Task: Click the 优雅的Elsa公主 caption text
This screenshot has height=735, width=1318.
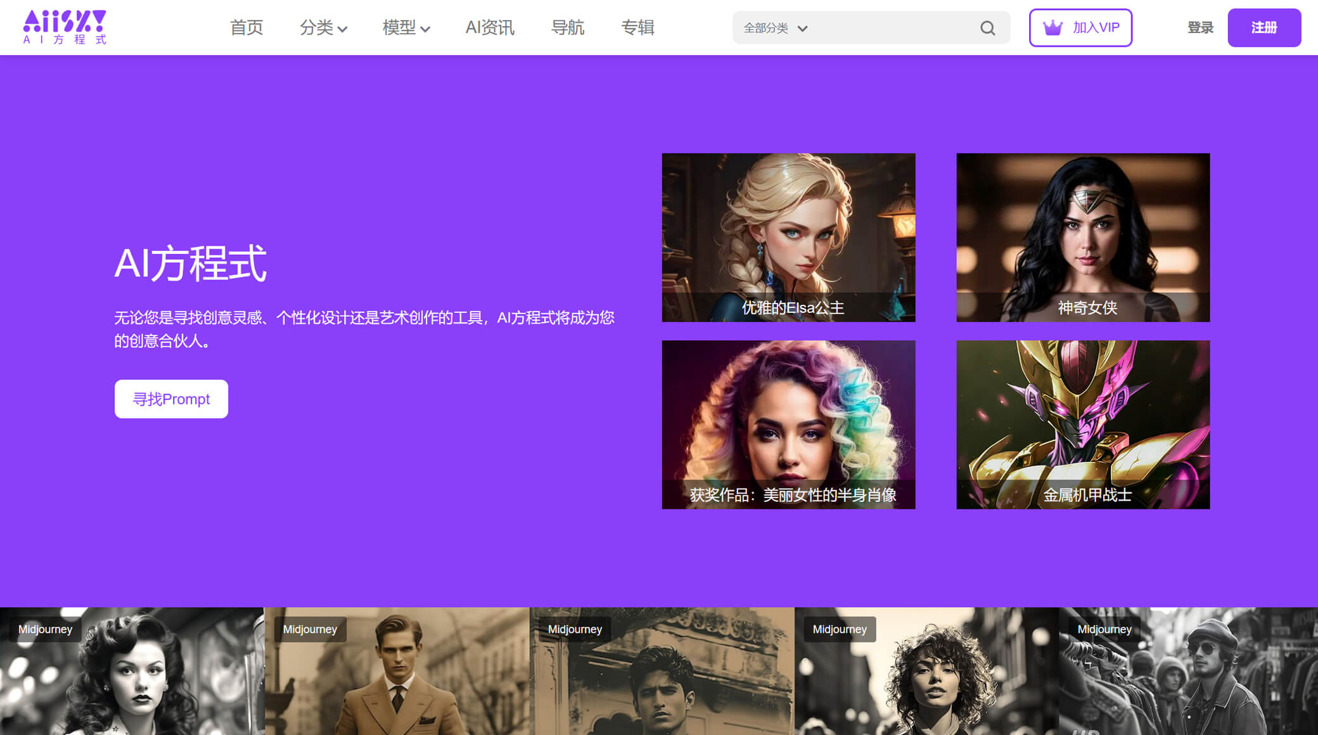Action: click(x=793, y=308)
